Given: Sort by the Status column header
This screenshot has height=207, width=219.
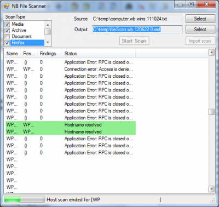Looking at the screenshot, I should (99, 54).
